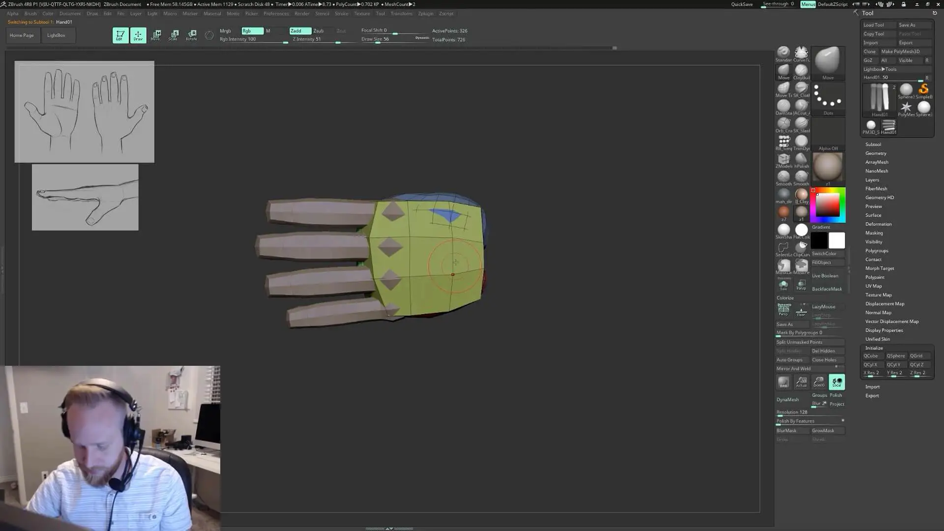The width and height of the screenshot is (944, 531).
Task: Pick a color in the color picker square
Action: 827,205
